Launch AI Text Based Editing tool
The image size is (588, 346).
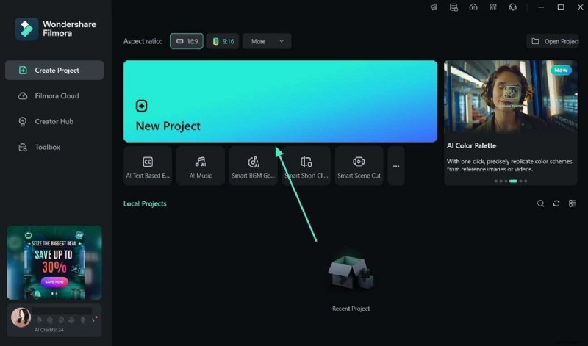148,166
